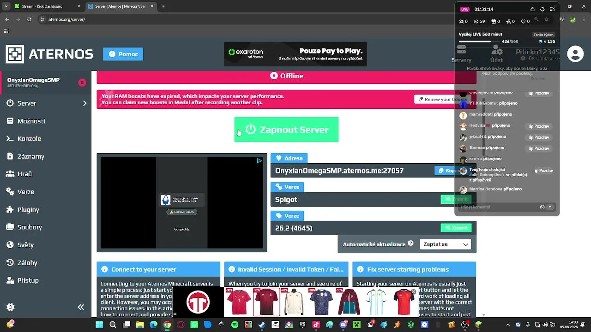This screenshot has height=332, width=591.
Task: Open the Přístup access icon
Action: (9, 280)
